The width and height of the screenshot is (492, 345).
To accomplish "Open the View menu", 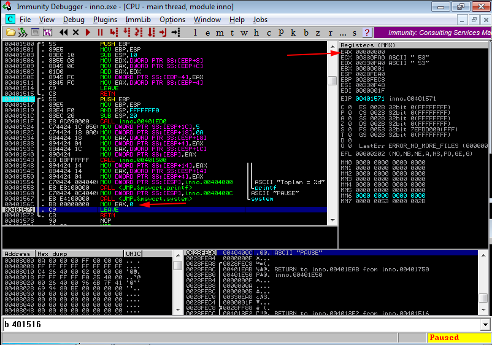I will (x=47, y=20).
